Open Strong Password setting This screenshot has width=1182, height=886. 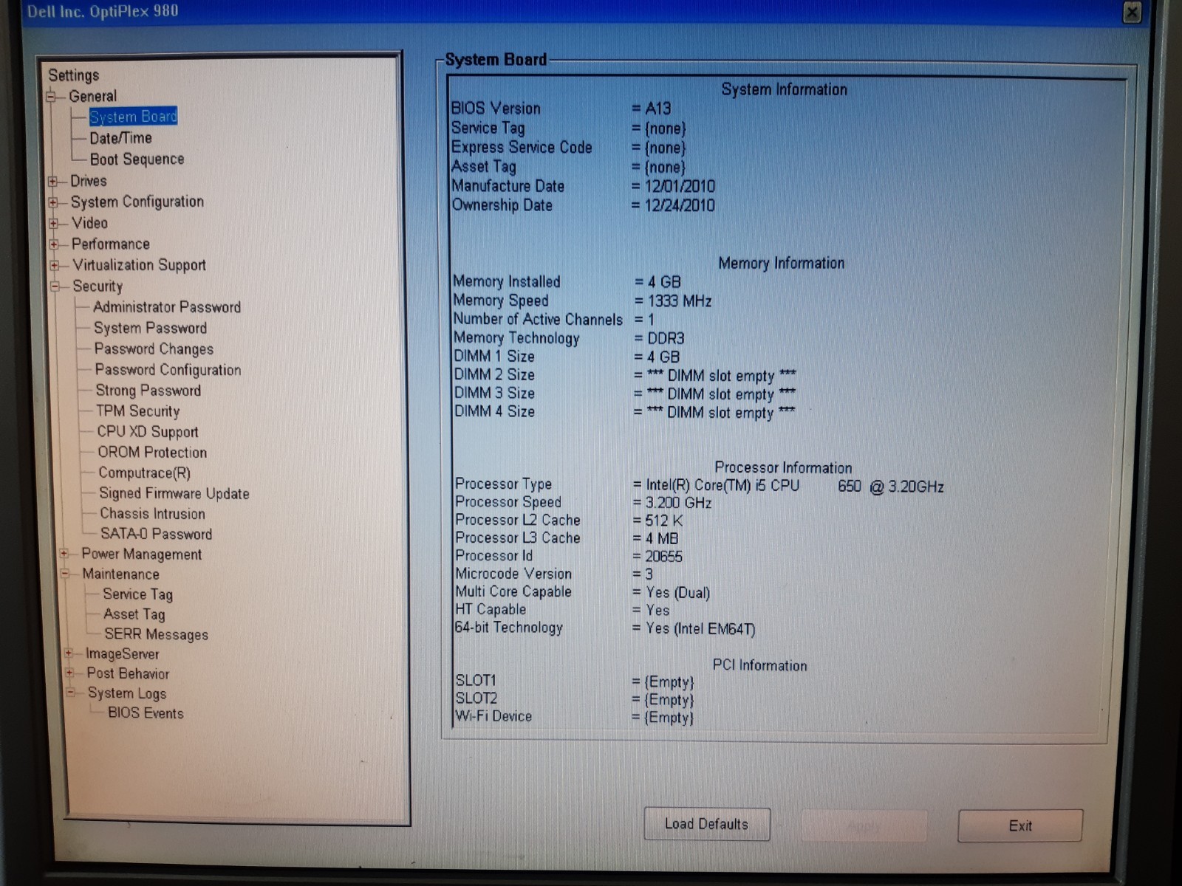(x=148, y=391)
